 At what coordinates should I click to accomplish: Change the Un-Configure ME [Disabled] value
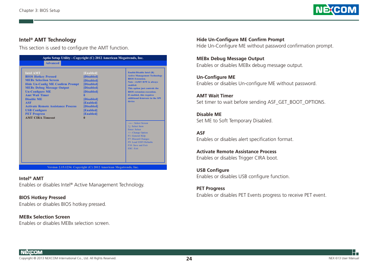coord(91,91)
